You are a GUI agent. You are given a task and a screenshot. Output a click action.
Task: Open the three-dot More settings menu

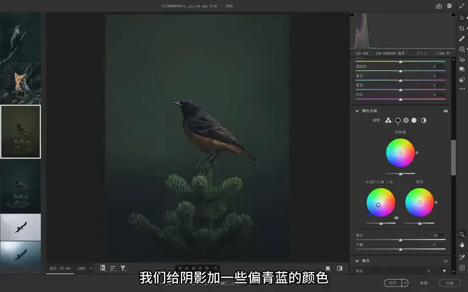(462, 89)
